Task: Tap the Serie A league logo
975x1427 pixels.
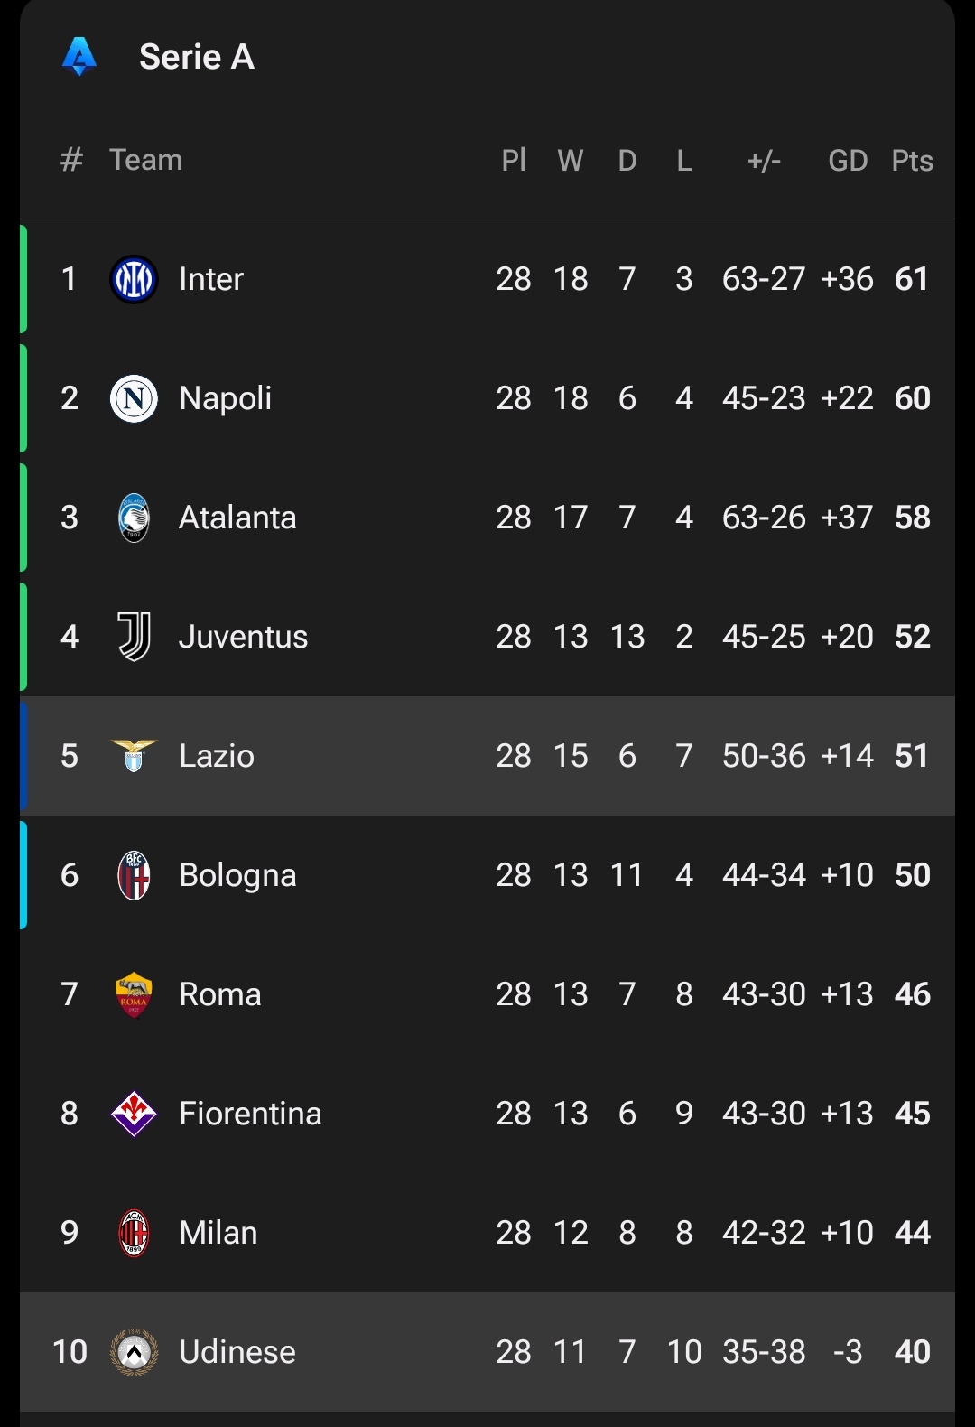Action: pos(79,57)
